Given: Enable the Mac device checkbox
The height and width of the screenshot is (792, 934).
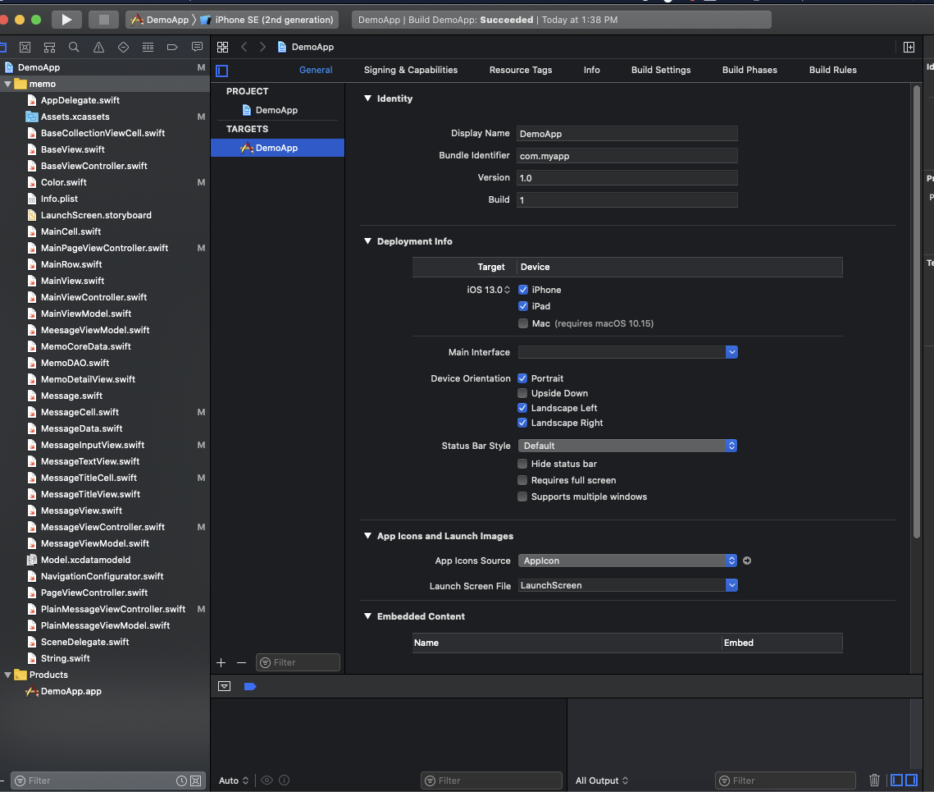Looking at the screenshot, I should 523,323.
